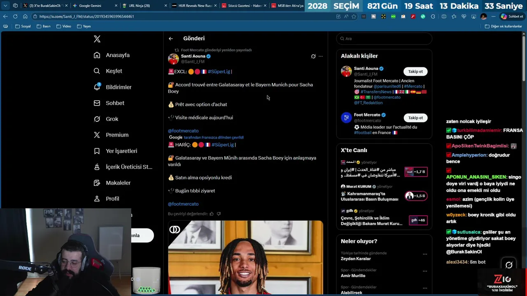
Task: Follow Foot Mercato with Takip et
Action: point(415,118)
